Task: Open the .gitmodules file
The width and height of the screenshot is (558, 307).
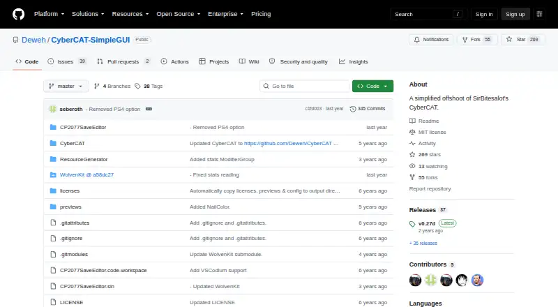Action: tap(74, 254)
